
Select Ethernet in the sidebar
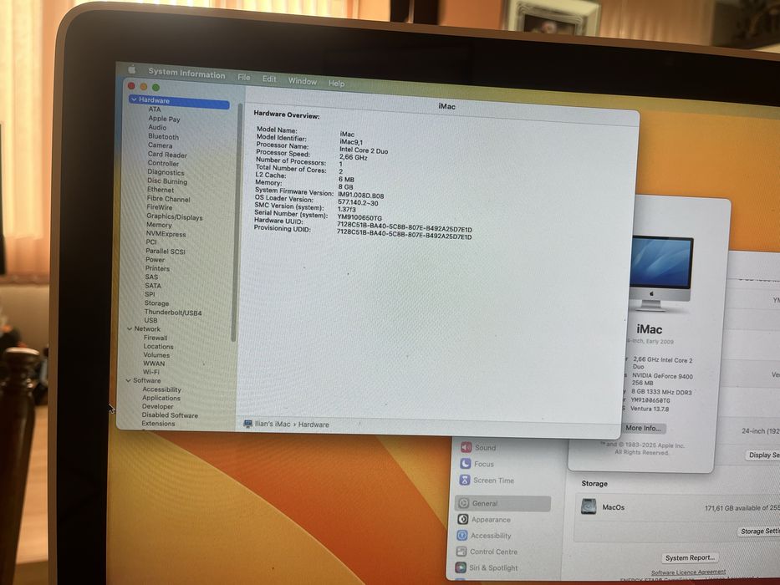click(161, 190)
